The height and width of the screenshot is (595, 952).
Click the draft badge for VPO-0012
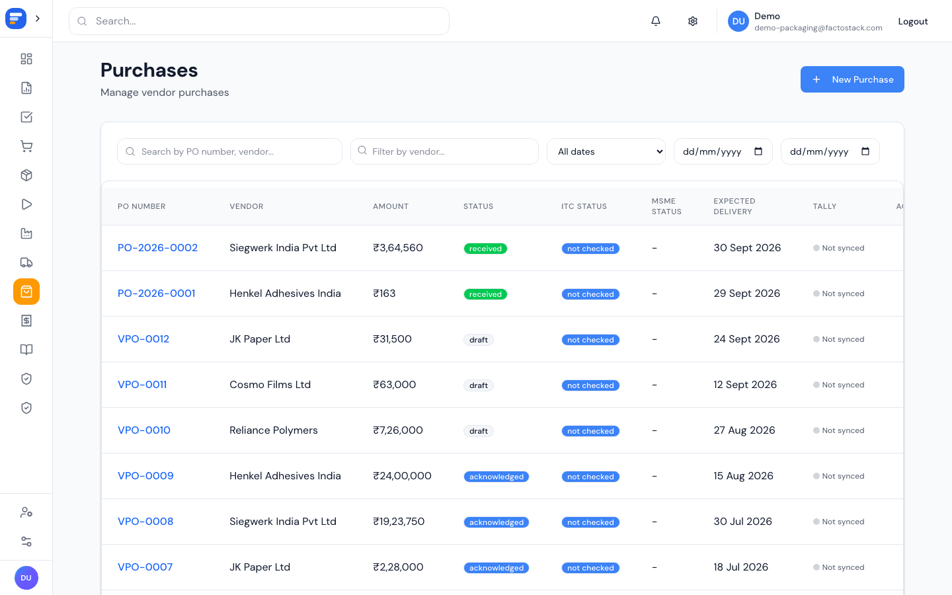point(479,340)
